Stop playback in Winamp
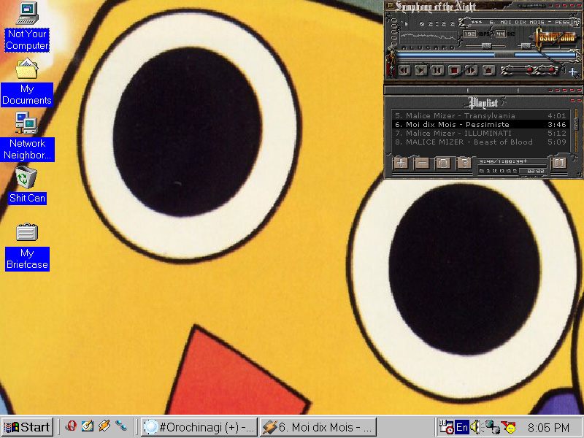 pyautogui.click(x=454, y=70)
